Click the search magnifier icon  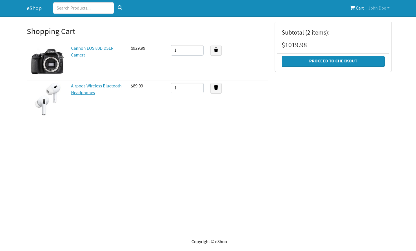coord(120,8)
